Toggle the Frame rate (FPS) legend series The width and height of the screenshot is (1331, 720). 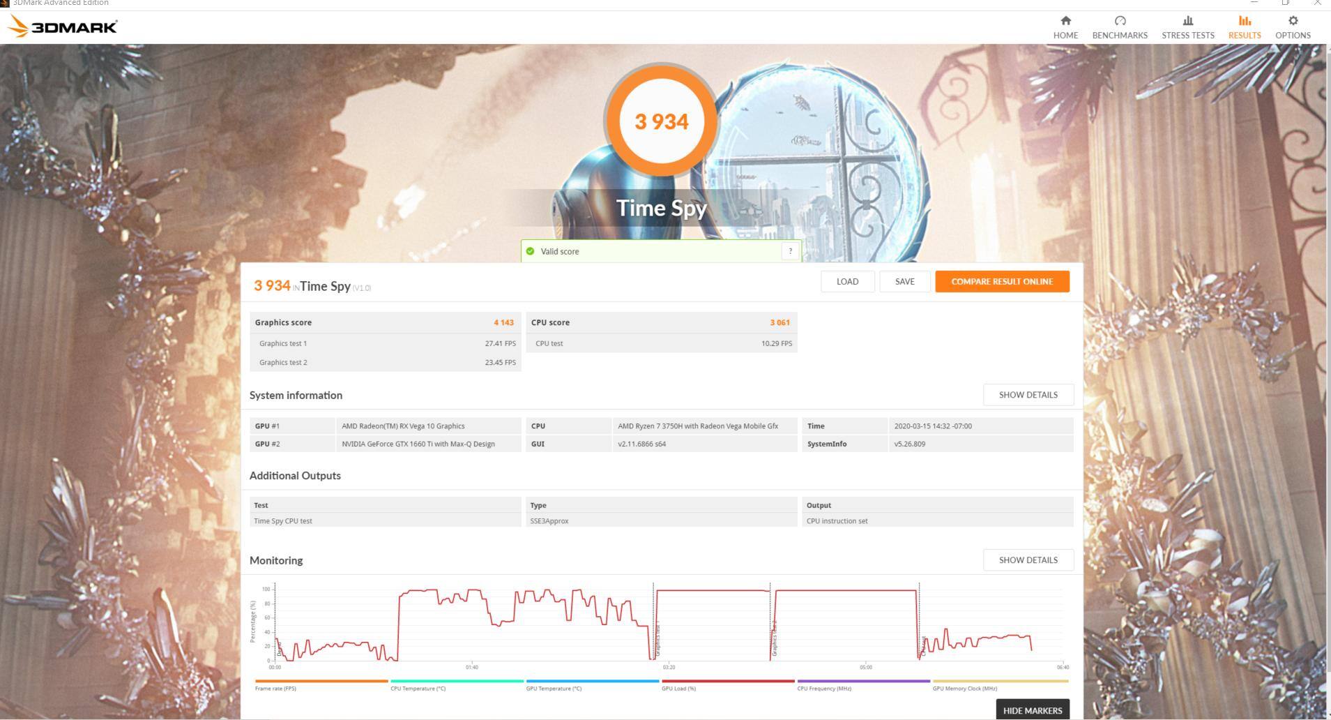pos(275,689)
